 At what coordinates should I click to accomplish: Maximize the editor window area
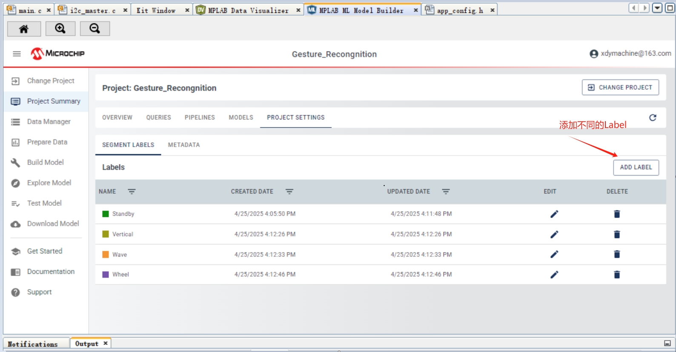click(x=670, y=8)
